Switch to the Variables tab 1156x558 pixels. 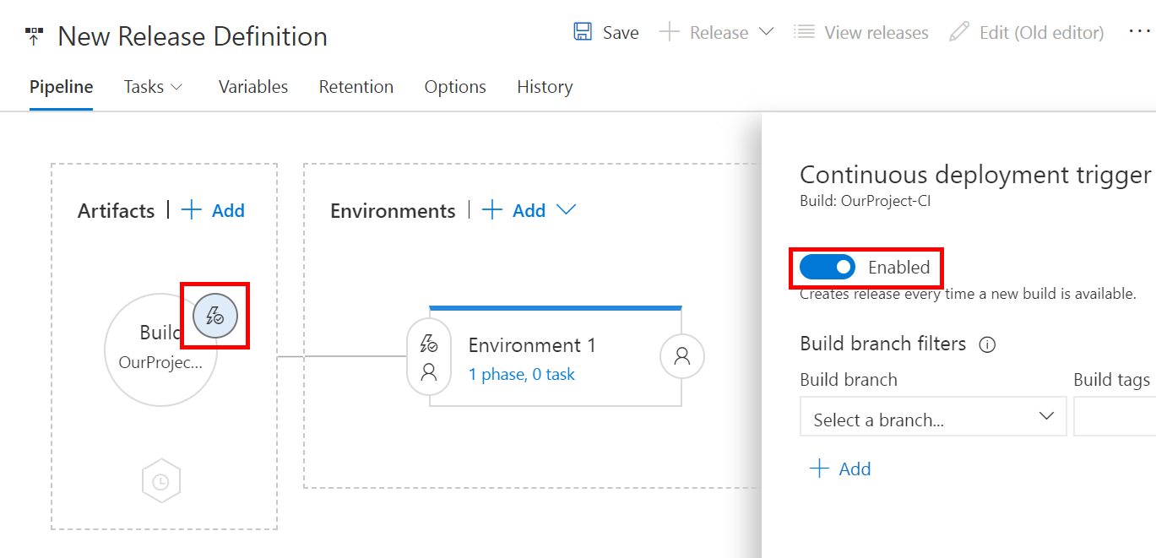coord(252,87)
